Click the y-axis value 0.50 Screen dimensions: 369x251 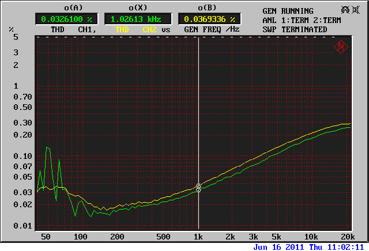(x=22, y=107)
